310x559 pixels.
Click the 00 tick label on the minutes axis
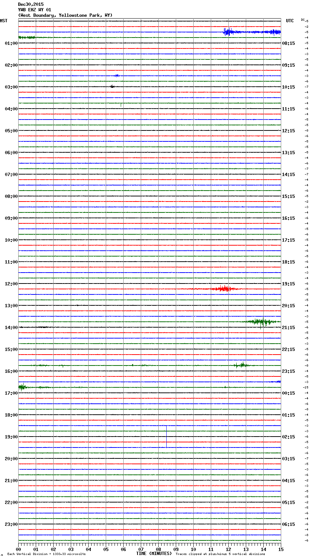coord(18,549)
